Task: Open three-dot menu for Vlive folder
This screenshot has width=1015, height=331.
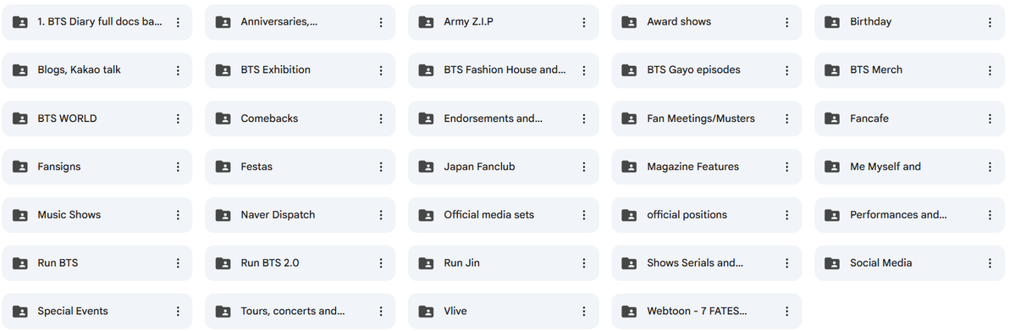Action: (584, 312)
